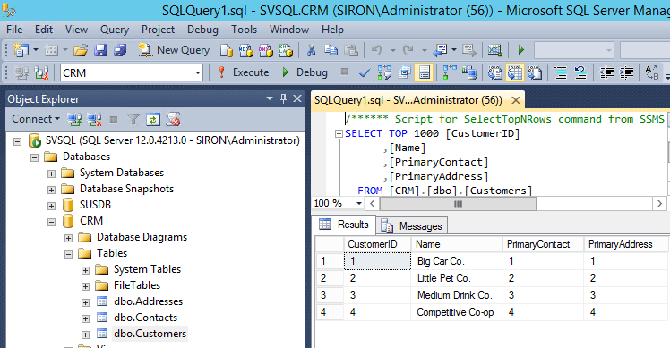Expand the dbo.Addresses table node
Image resolution: width=670 pixels, height=348 pixels.
point(85,302)
